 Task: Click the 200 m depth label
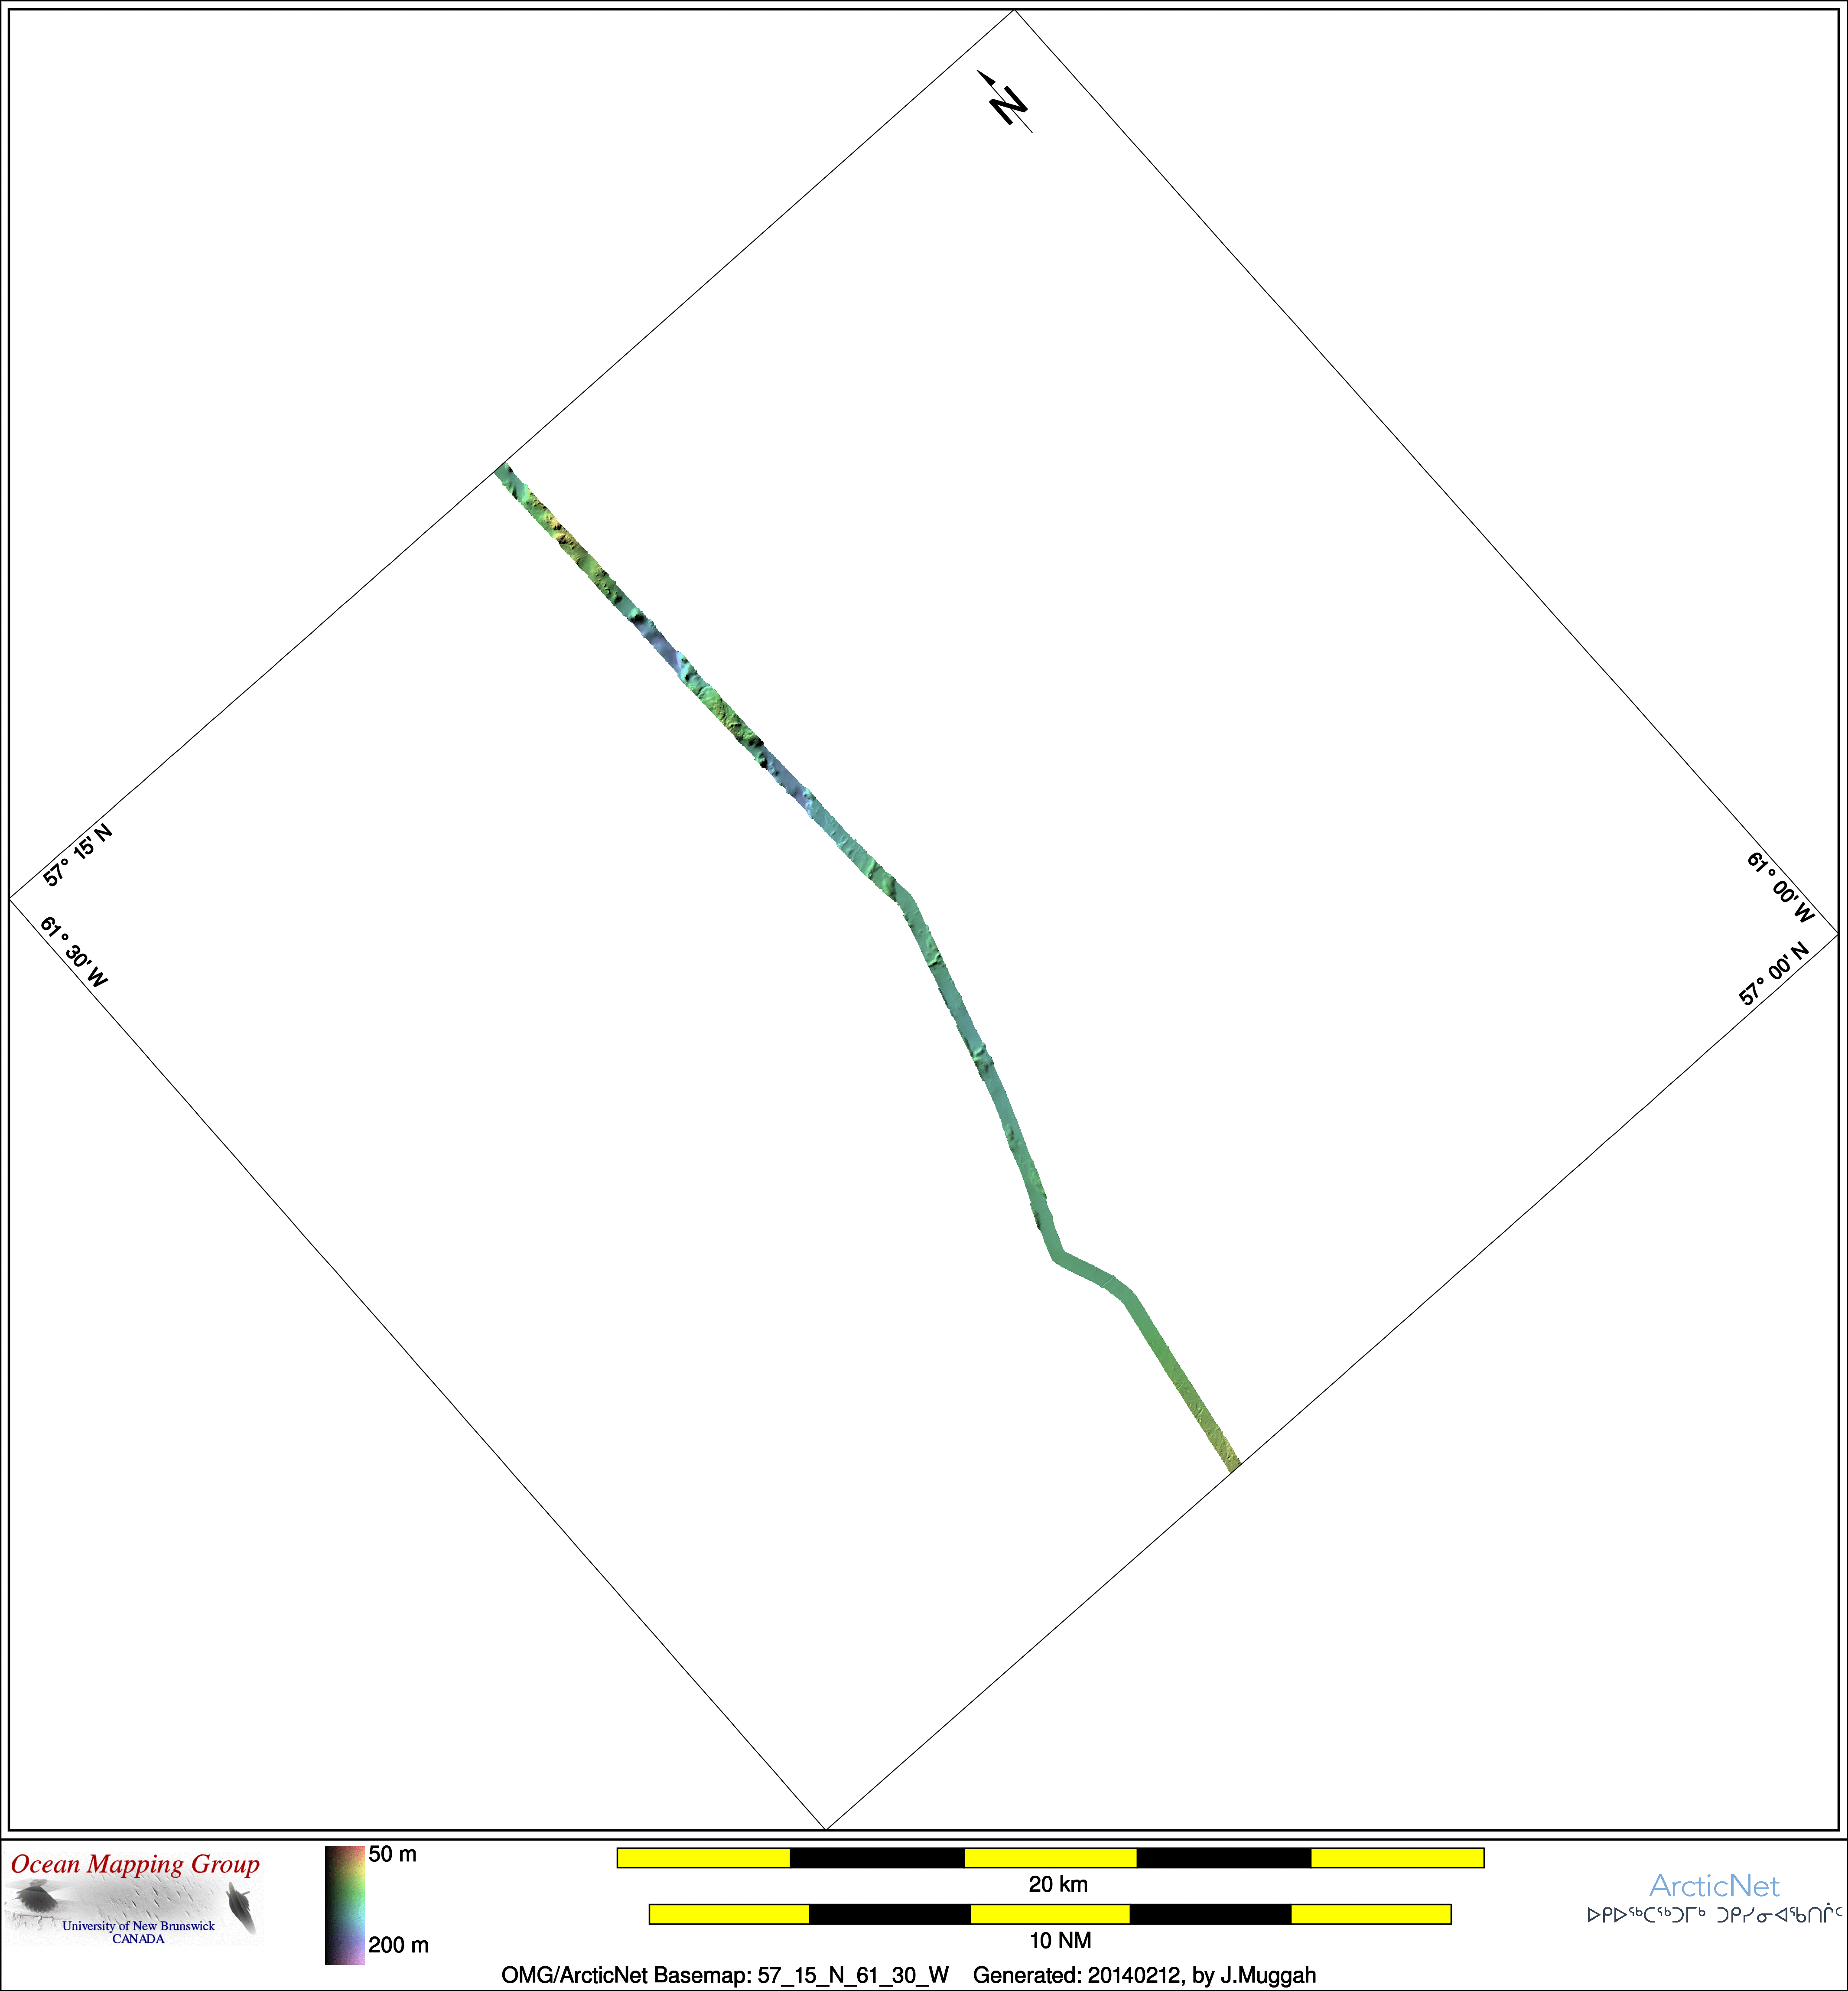(x=398, y=1945)
